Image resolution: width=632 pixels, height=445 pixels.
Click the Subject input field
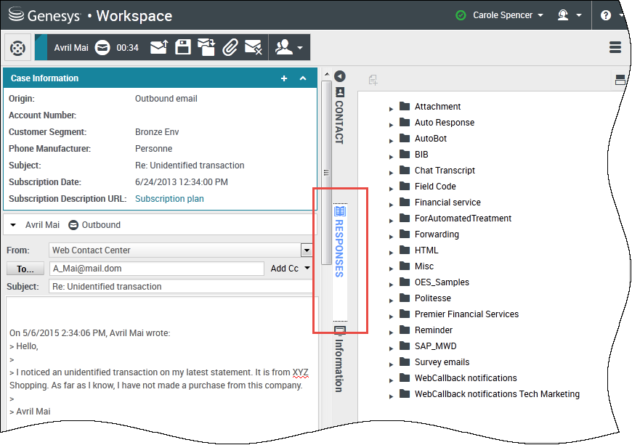pos(182,287)
